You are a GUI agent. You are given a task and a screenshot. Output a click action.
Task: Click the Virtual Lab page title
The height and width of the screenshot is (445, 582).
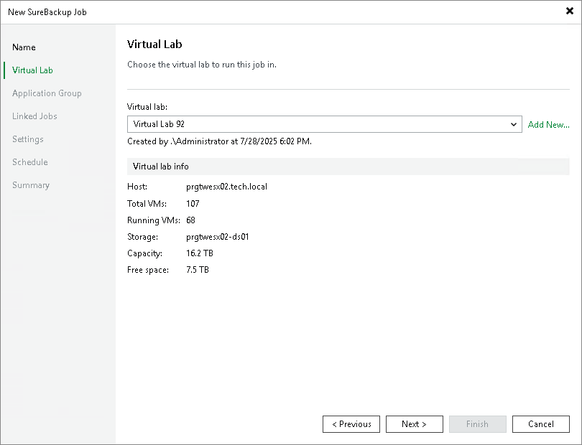click(x=154, y=44)
